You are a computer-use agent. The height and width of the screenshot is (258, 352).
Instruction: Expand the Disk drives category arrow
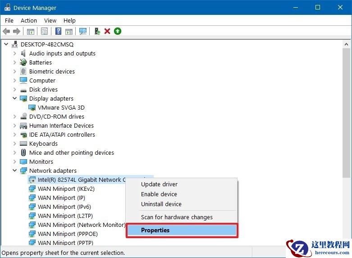14,89
